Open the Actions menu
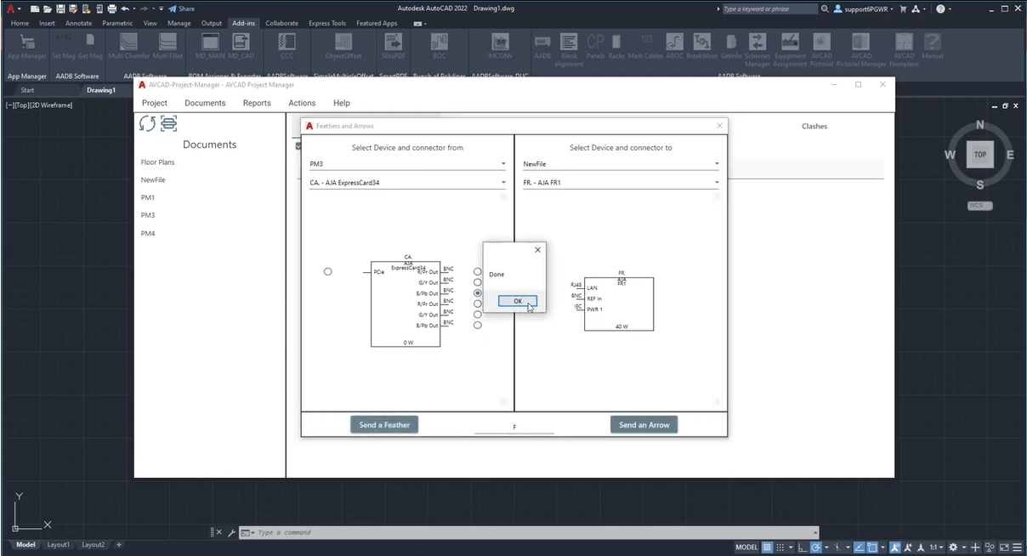Screen dimensions: 1027x556 click(x=302, y=103)
